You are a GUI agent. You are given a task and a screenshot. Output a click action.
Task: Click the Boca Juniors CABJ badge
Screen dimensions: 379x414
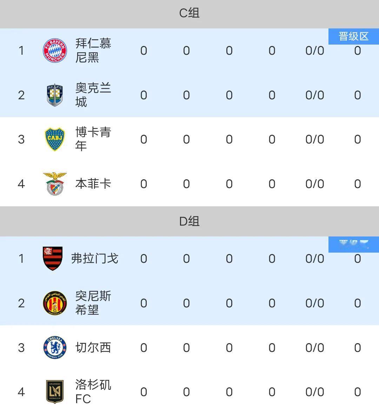55,139
